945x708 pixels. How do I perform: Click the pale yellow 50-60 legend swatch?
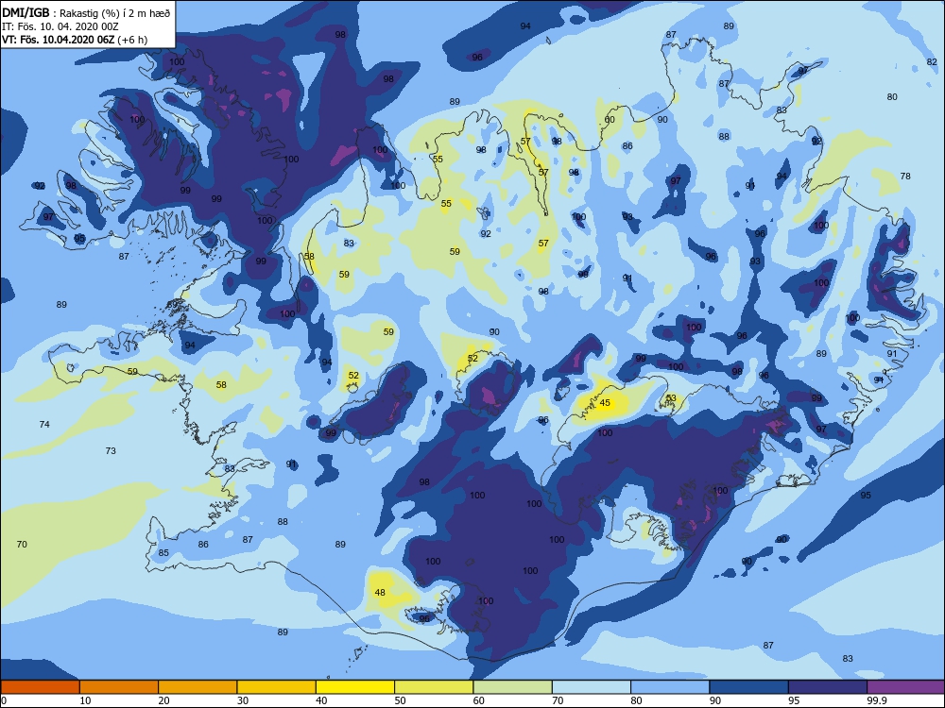(x=434, y=687)
